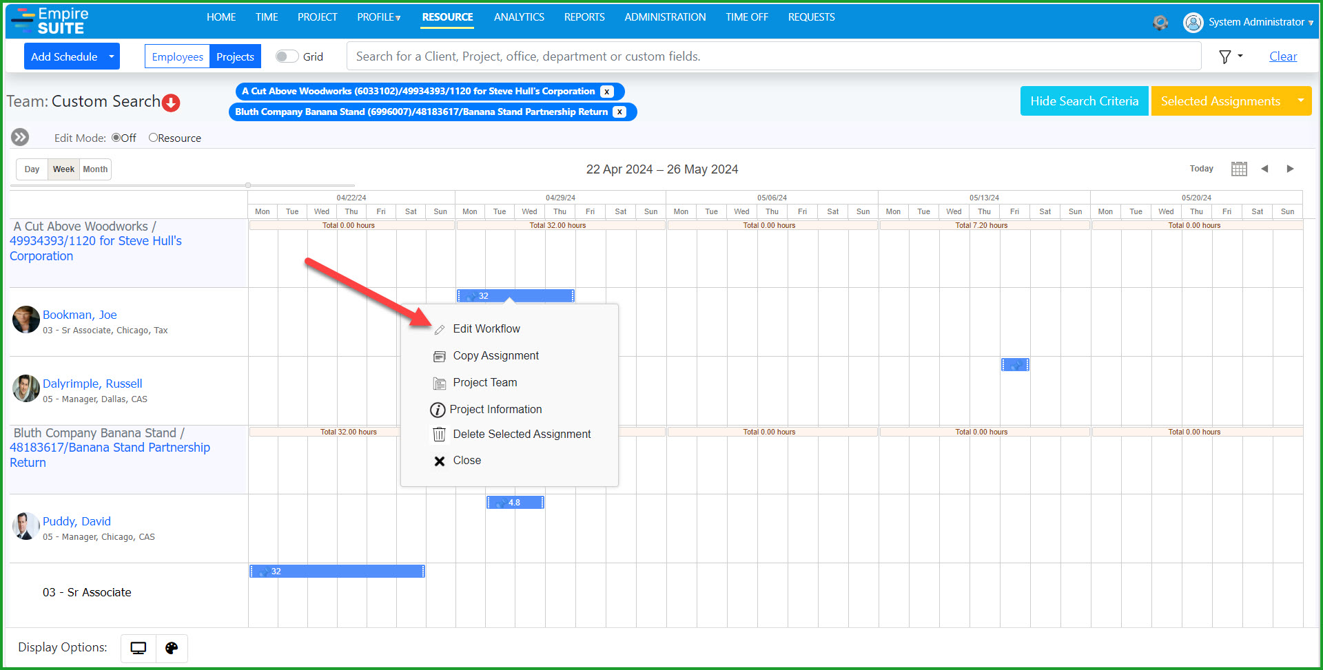Viewport: 1323px width, 670px height.
Task: Select Edit Mode Off radio button
Action: 116,138
